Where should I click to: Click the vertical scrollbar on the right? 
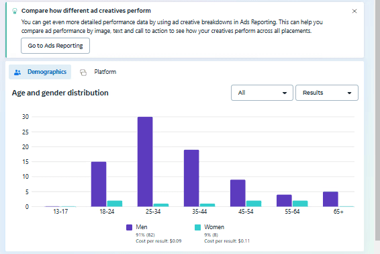coord(377,122)
